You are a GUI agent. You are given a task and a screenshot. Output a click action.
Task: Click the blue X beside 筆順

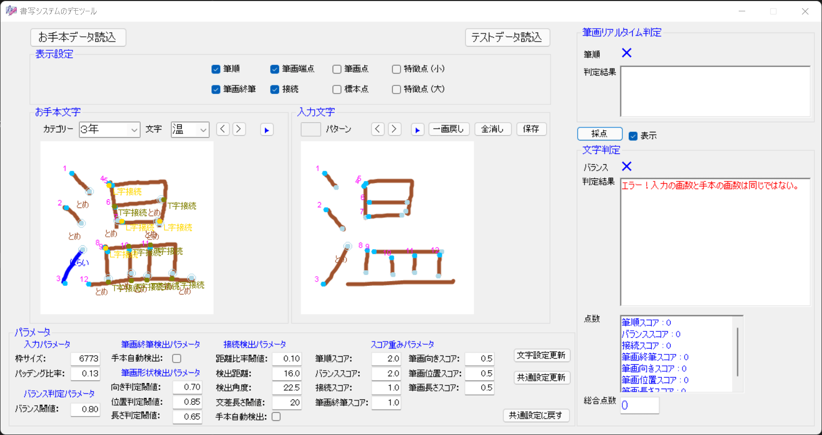pos(627,53)
